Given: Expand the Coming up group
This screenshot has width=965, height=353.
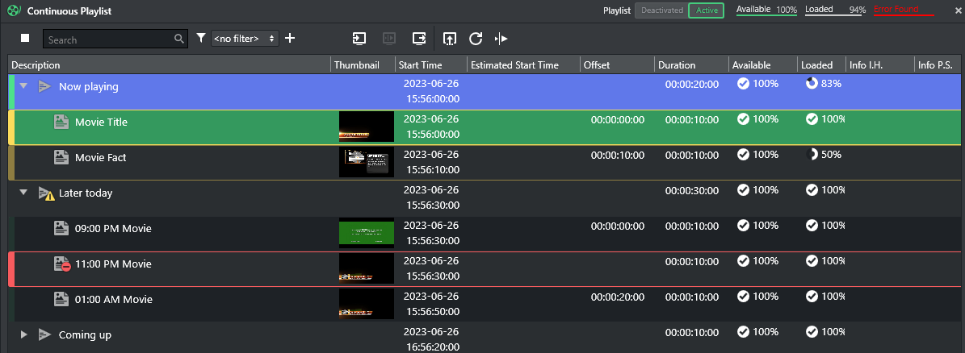Looking at the screenshot, I should 23,334.
